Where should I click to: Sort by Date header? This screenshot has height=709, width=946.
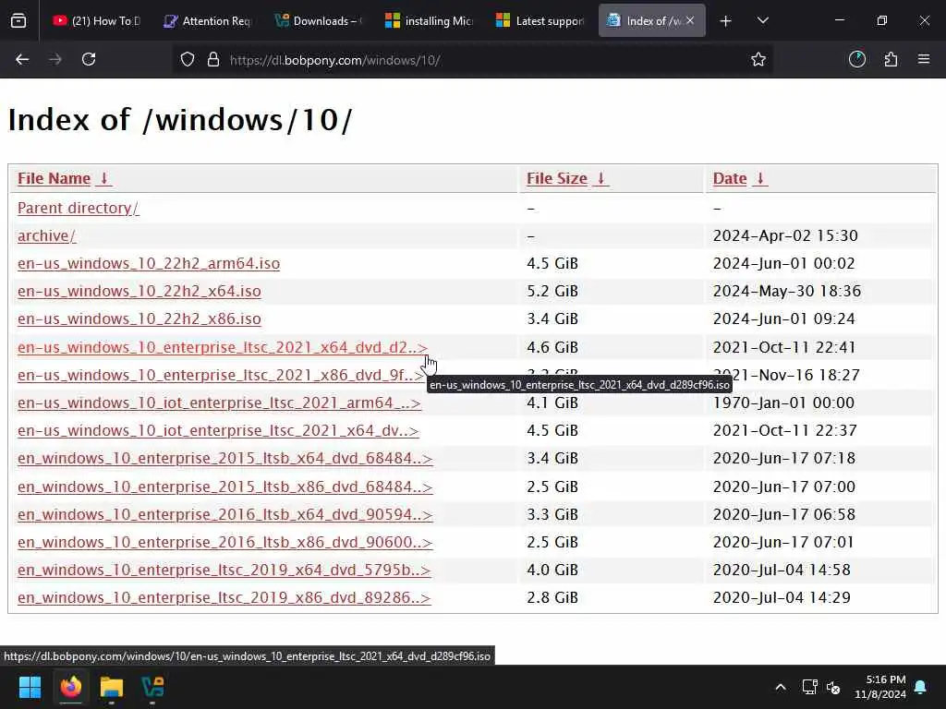point(730,178)
